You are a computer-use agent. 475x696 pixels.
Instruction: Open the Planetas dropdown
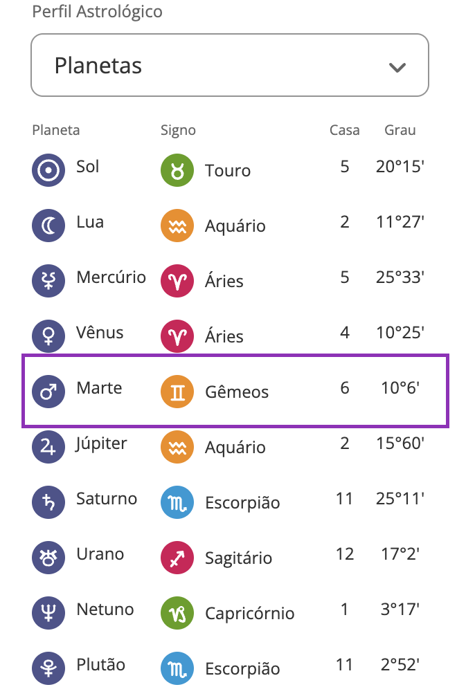[229, 65]
